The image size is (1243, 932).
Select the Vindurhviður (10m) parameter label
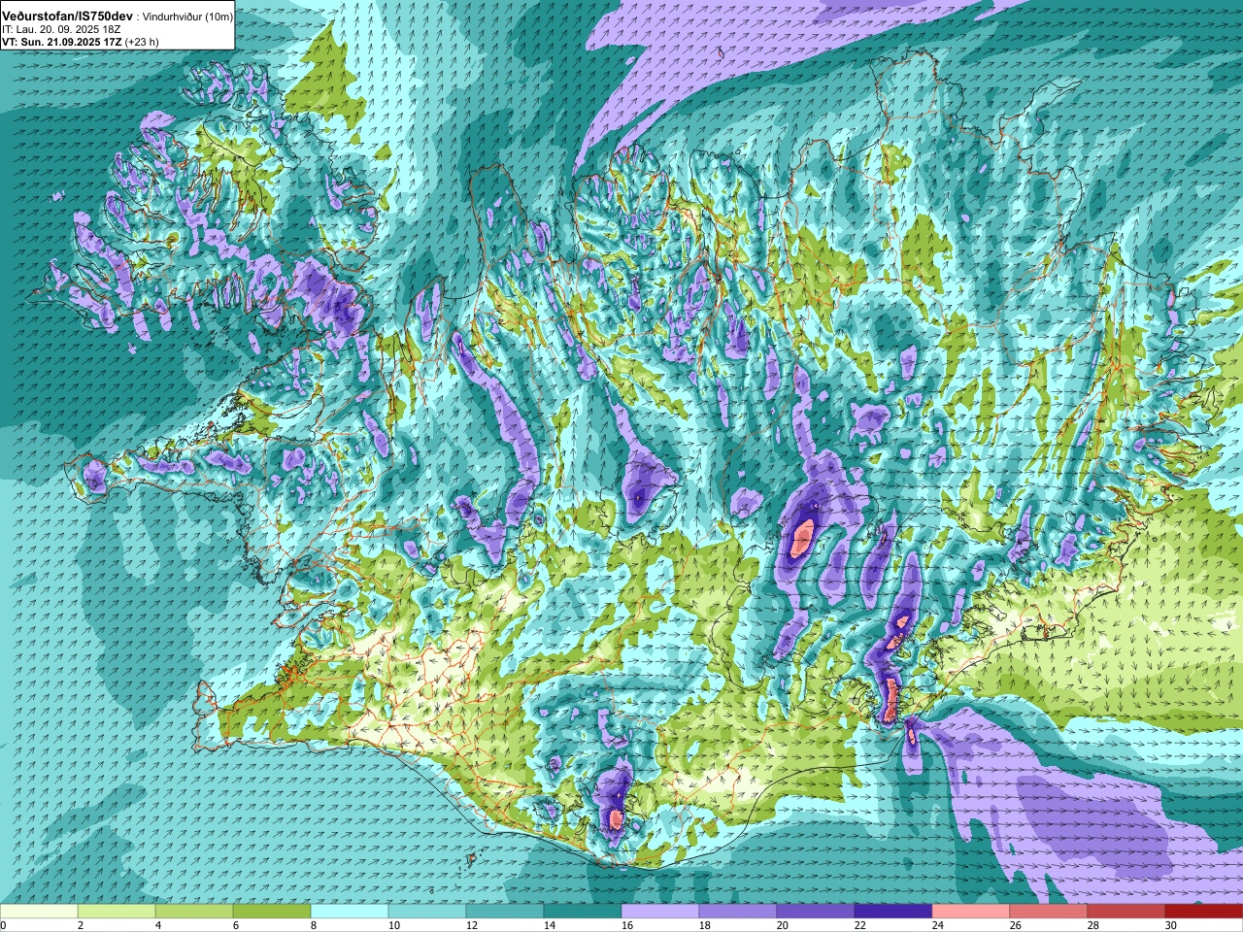tap(188, 17)
